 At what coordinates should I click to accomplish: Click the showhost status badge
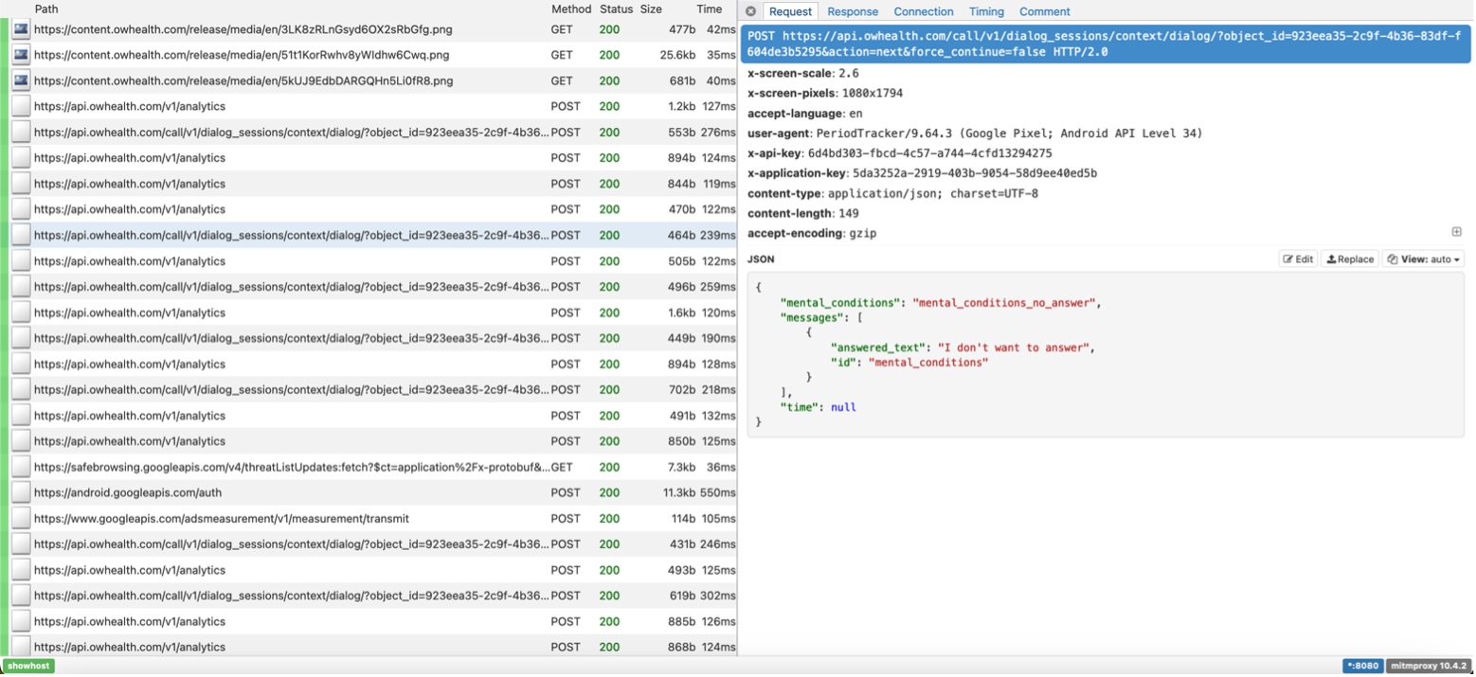pyautogui.click(x=27, y=666)
